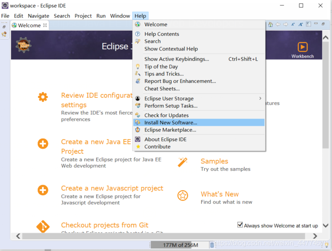Select Search in the Help menu
332x251 pixels.
(x=199, y=41)
